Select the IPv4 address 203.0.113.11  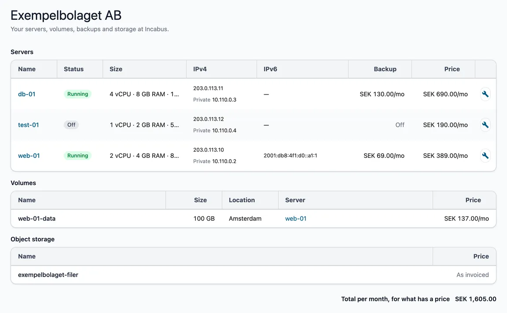click(x=208, y=88)
